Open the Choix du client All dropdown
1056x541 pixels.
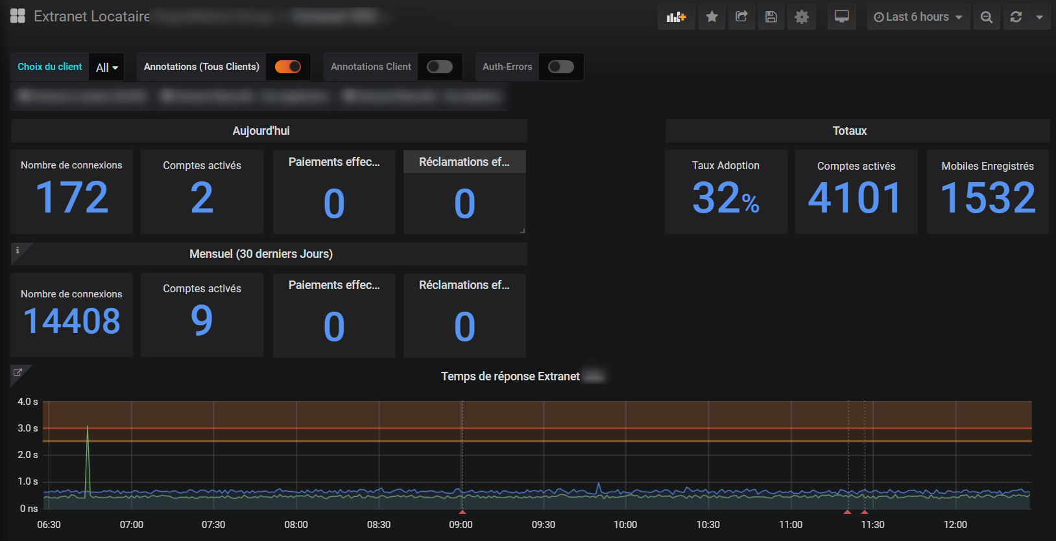[106, 67]
